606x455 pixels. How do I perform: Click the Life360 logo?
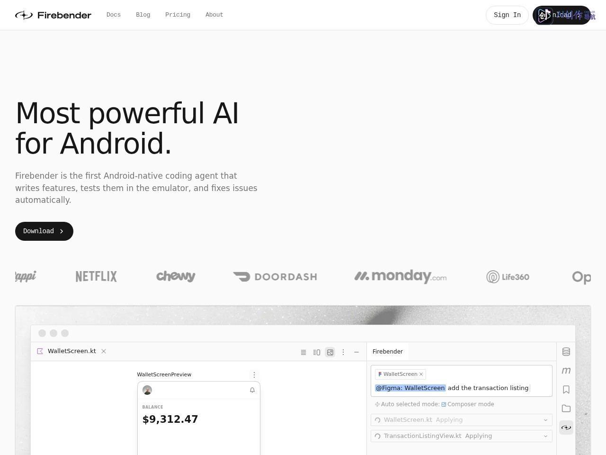pos(508,277)
